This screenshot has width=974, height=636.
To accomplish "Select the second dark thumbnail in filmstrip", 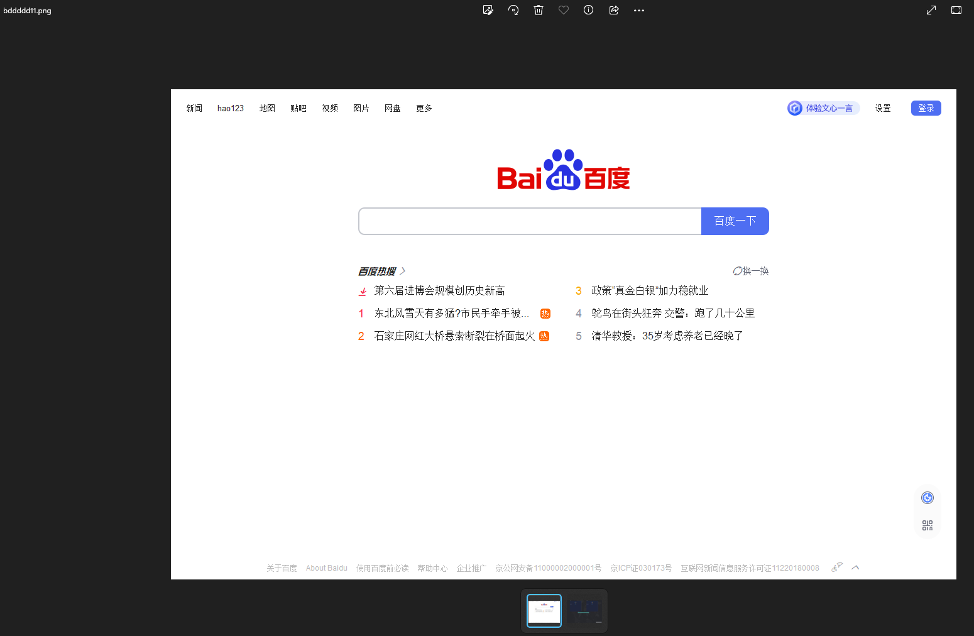I will click(x=584, y=611).
